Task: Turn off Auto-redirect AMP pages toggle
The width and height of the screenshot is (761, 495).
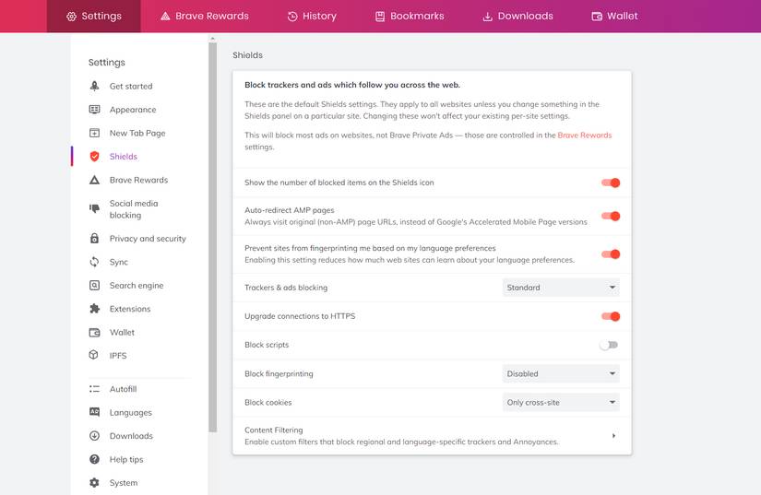Action: tap(610, 216)
